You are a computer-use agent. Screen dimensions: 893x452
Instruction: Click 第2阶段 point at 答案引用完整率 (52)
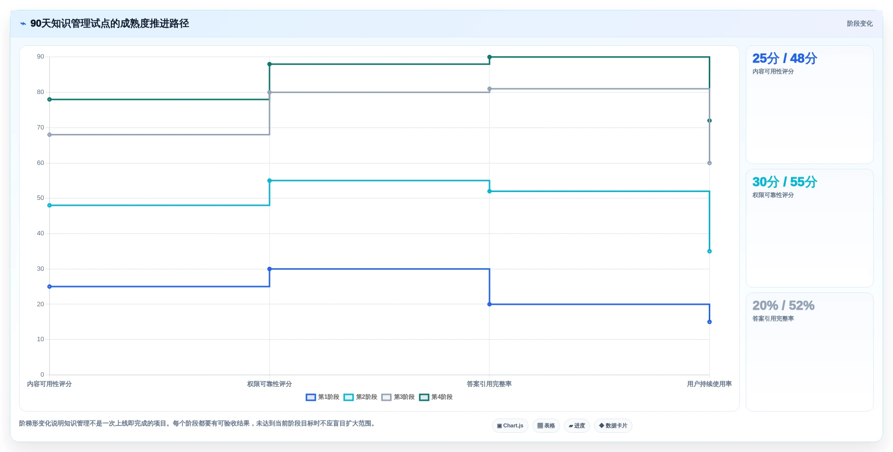click(x=490, y=191)
